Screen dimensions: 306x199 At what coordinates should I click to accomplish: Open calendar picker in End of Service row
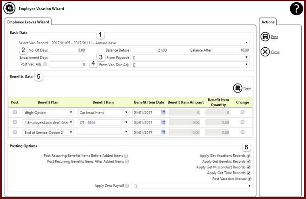163,132
